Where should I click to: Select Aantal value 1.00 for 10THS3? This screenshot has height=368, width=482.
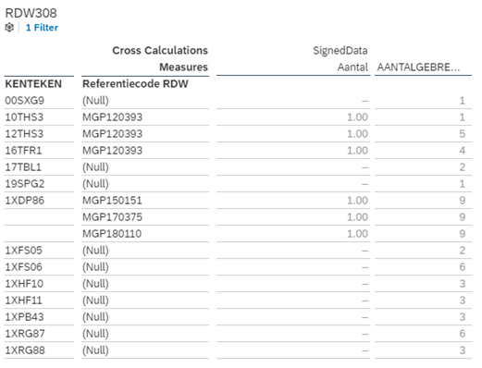(357, 117)
